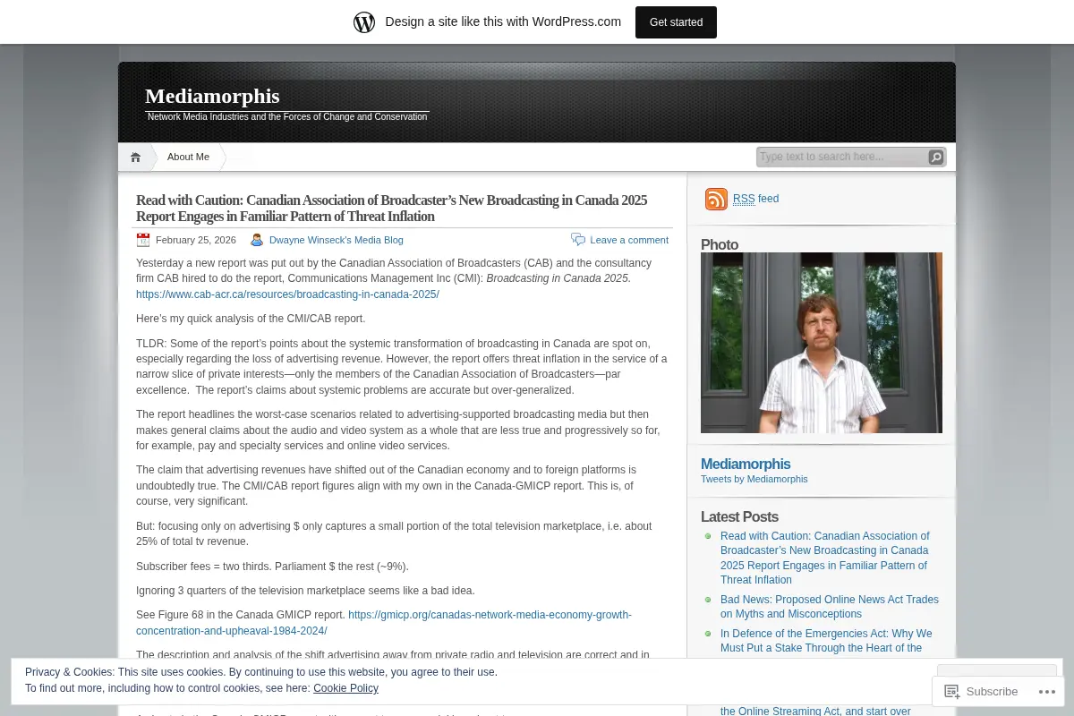The width and height of the screenshot is (1074, 716).
Task: Click the author person icon
Action: tap(257, 240)
